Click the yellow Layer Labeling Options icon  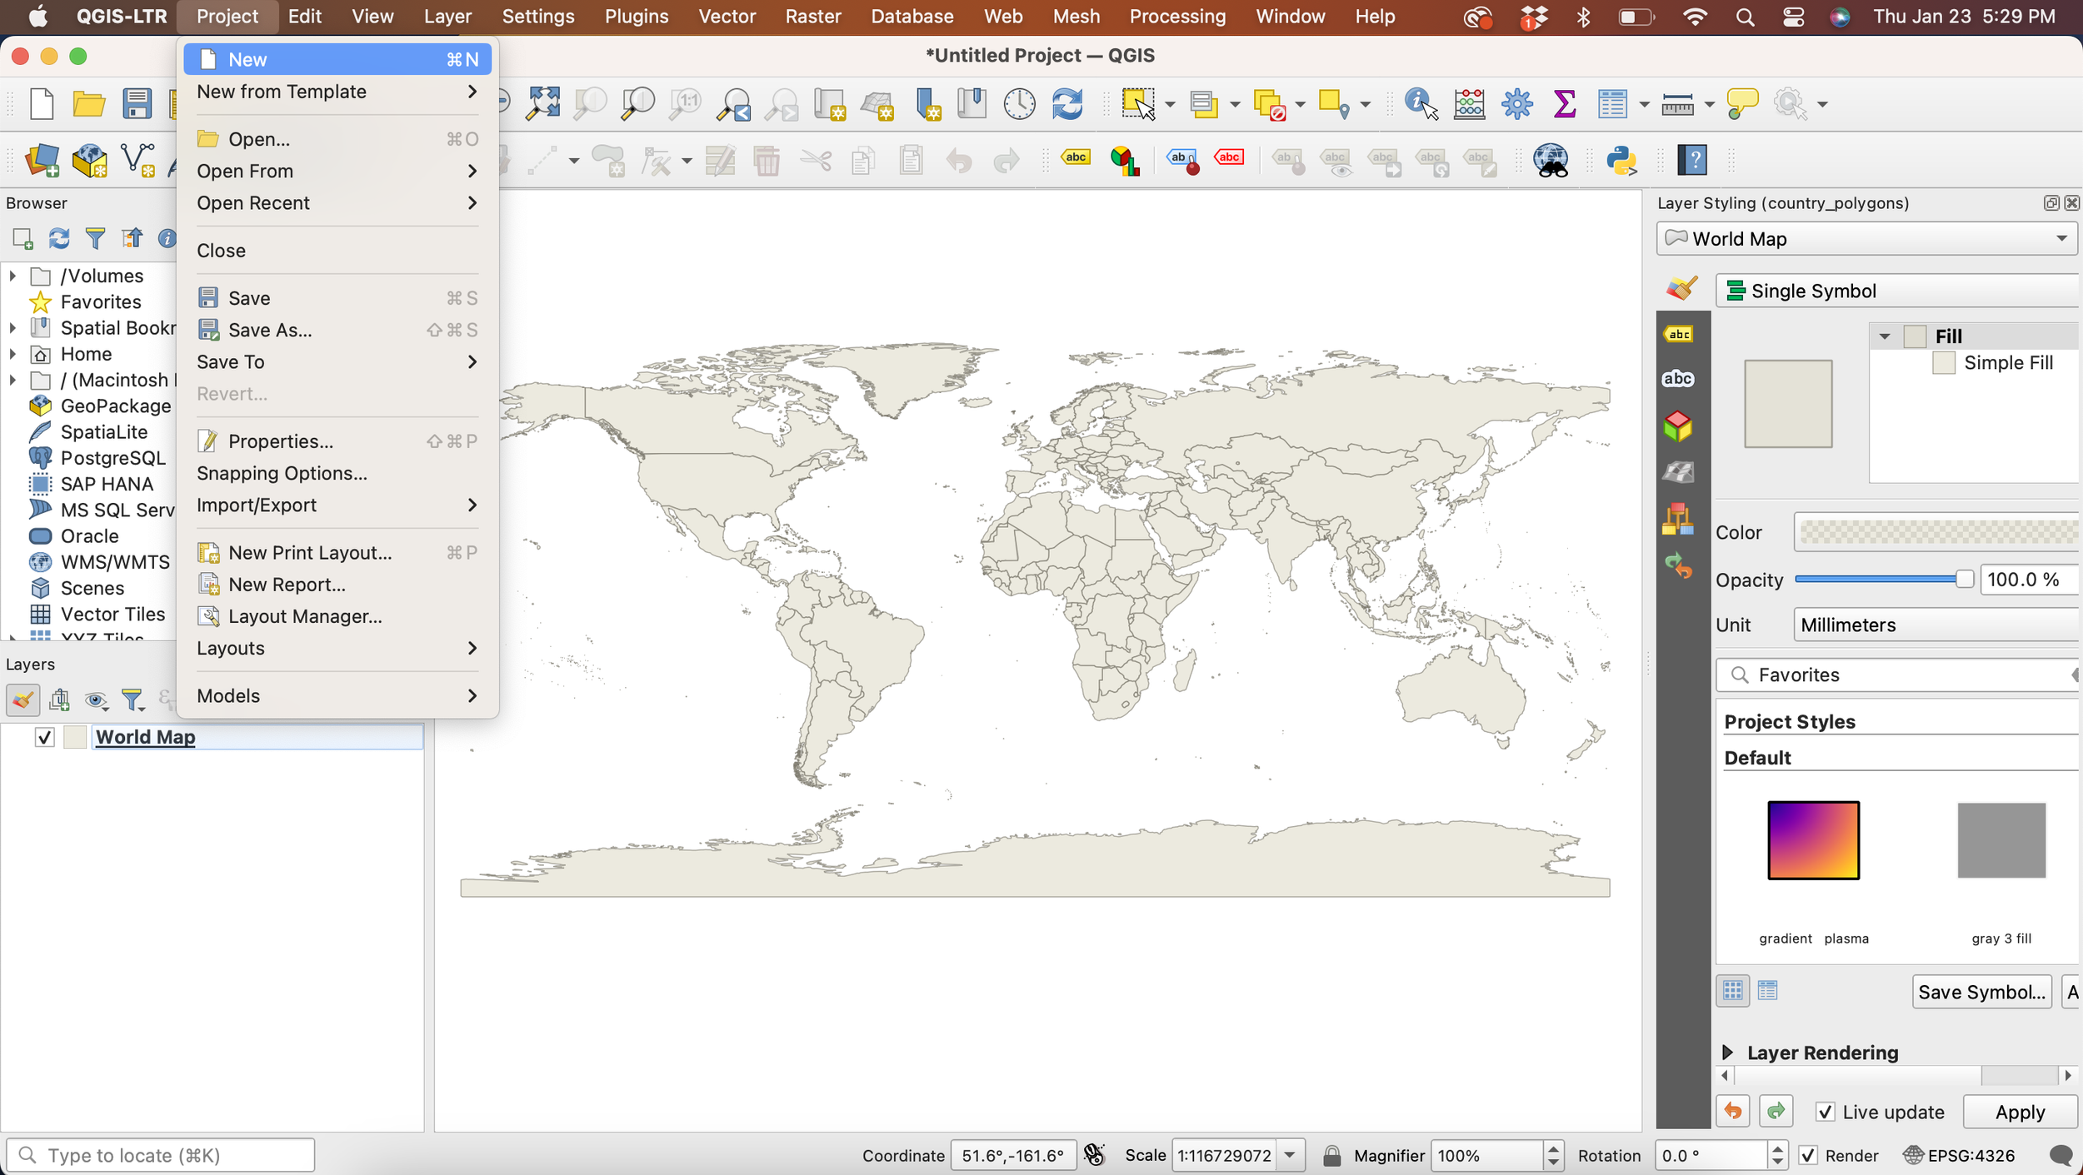coord(1075,158)
